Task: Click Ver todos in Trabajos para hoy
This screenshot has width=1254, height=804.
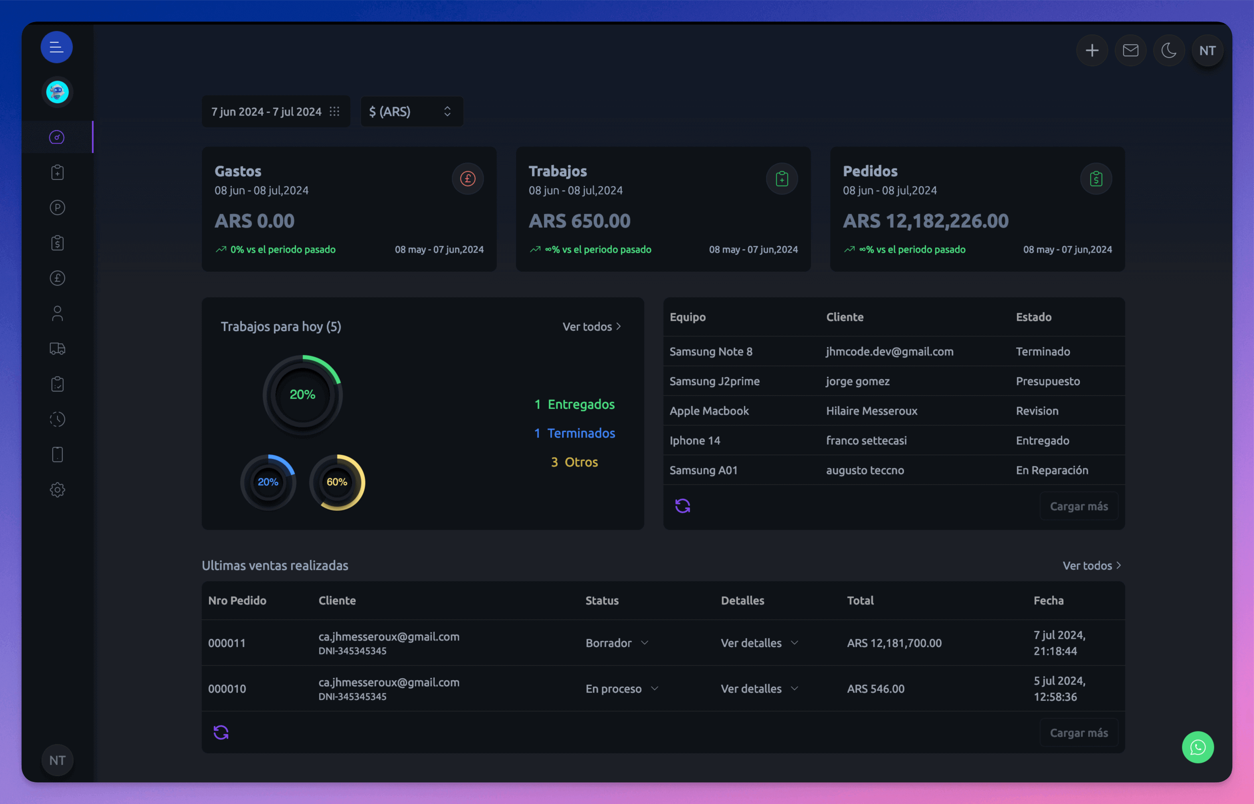Action: coord(592,327)
